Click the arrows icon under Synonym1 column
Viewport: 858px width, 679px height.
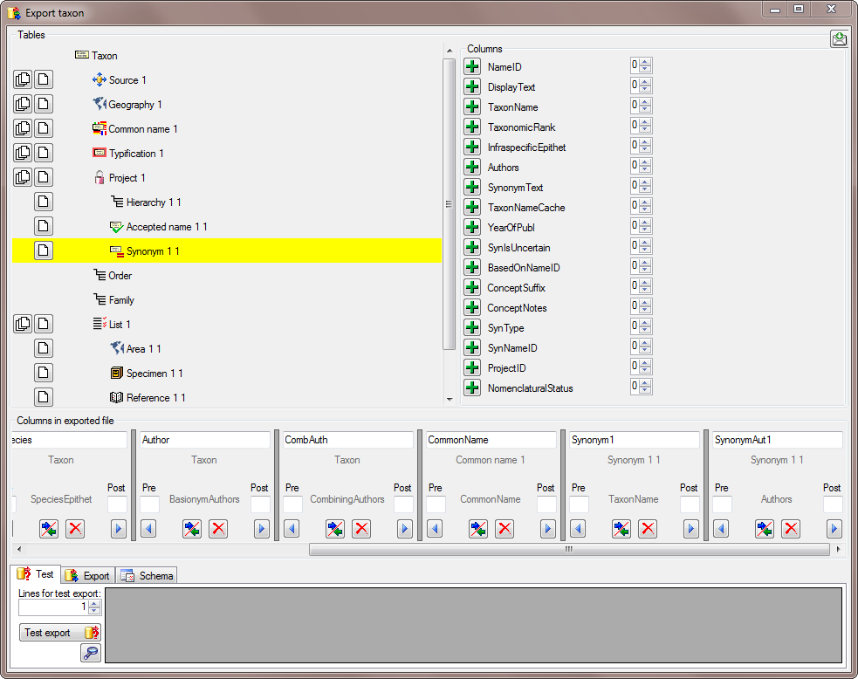(x=621, y=529)
